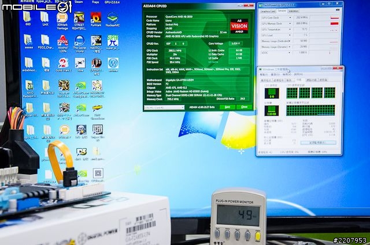Launch The Secret World shortcut

pyautogui.click(x=80, y=44)
